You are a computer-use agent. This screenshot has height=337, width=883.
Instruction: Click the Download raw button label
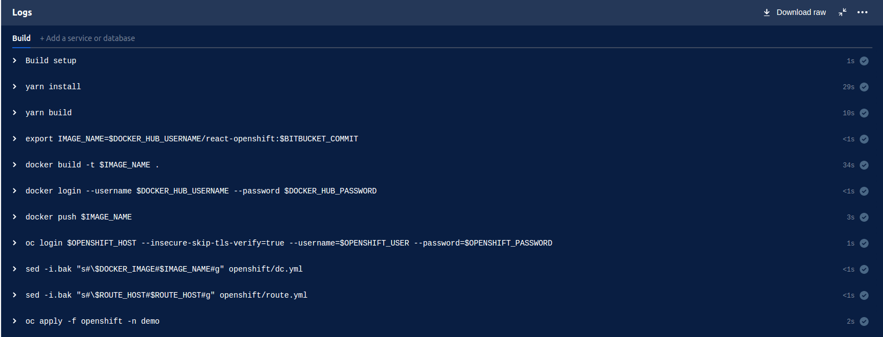tap(801, 12)
